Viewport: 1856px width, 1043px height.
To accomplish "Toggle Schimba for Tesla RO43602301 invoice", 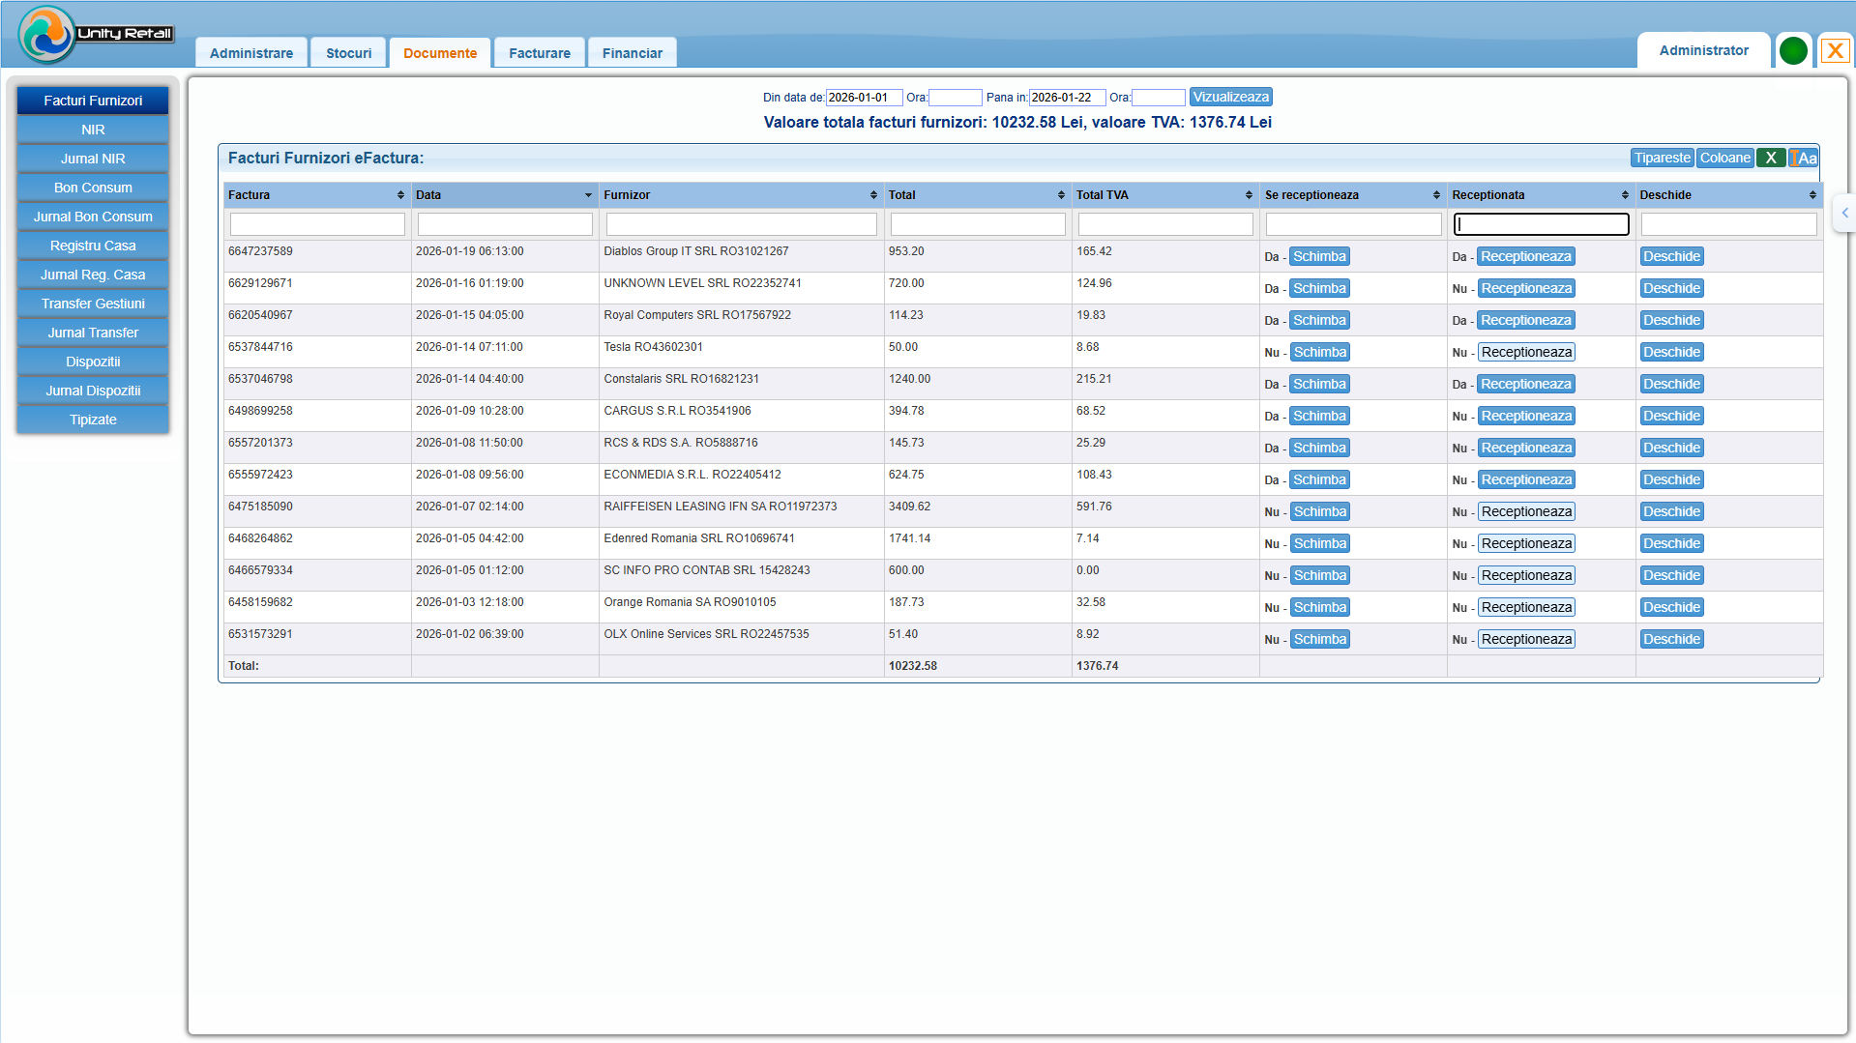I will 1319,353.
